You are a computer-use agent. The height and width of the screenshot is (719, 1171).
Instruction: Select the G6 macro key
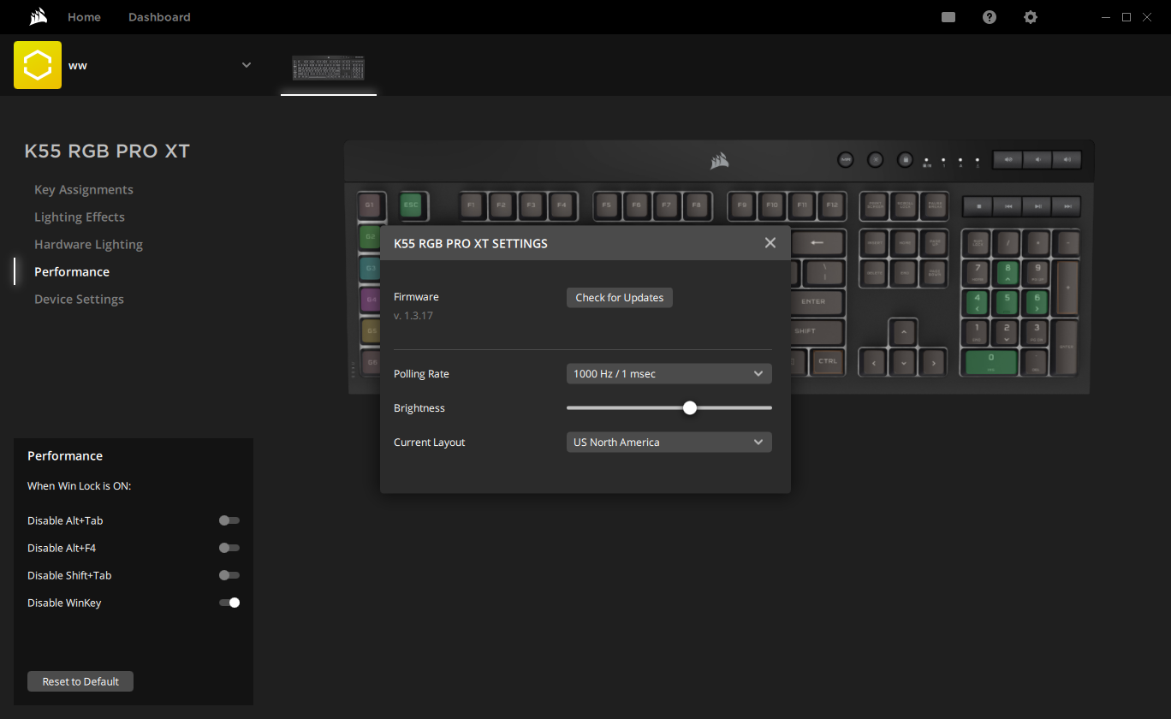(370, 362)
